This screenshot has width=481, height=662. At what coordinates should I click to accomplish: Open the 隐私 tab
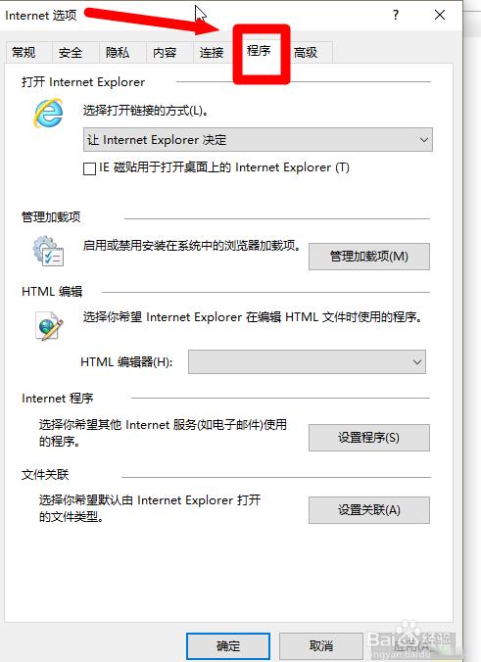[118, 52]
